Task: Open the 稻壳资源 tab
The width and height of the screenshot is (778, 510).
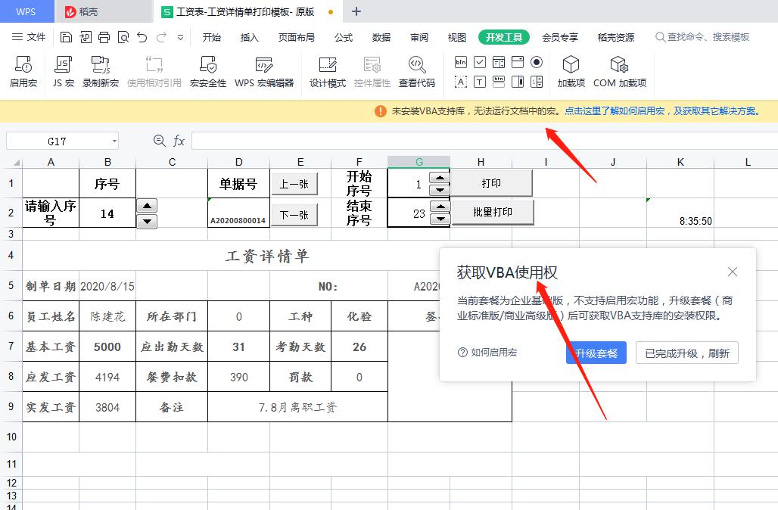Action: coord(616,37)
